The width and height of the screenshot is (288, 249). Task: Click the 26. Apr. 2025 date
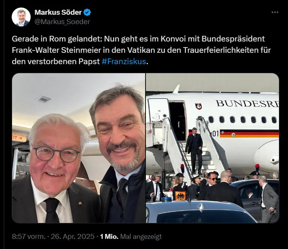tap(73, 237)
